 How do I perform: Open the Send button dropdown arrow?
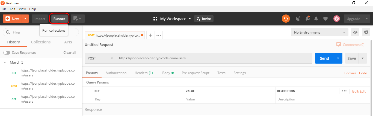pos(338,58)
